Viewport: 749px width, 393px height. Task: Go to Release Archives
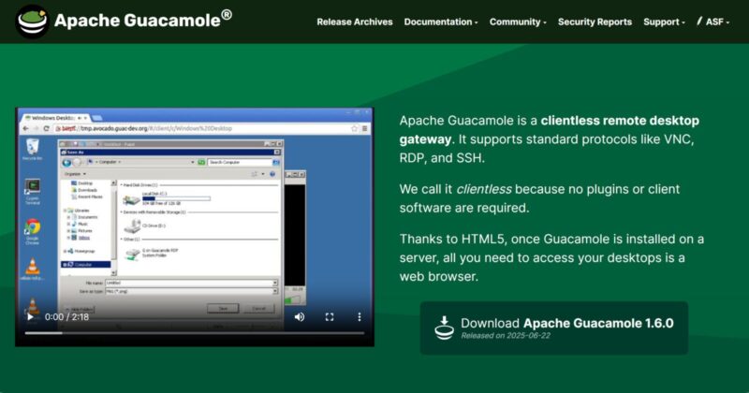pos(355,22)
